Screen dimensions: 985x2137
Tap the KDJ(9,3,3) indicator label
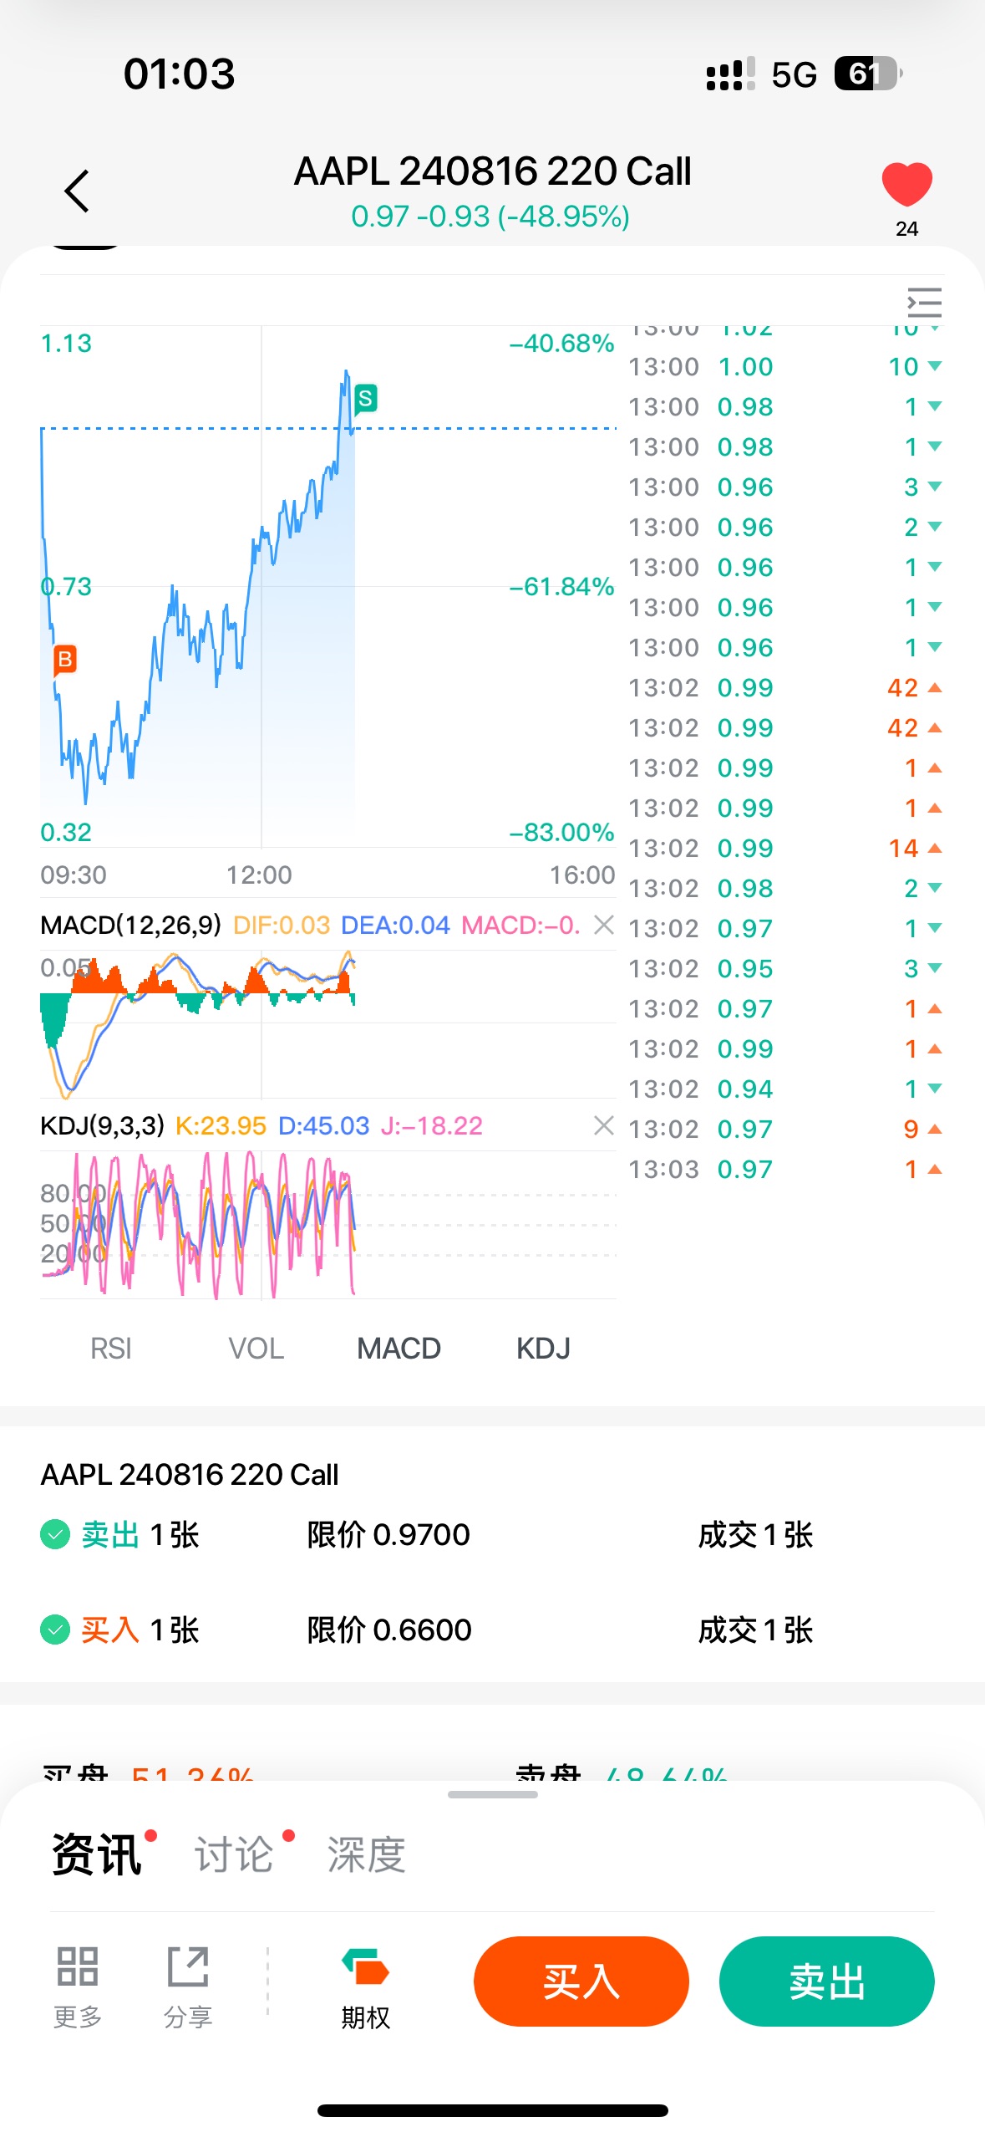tap(103, 1125)
